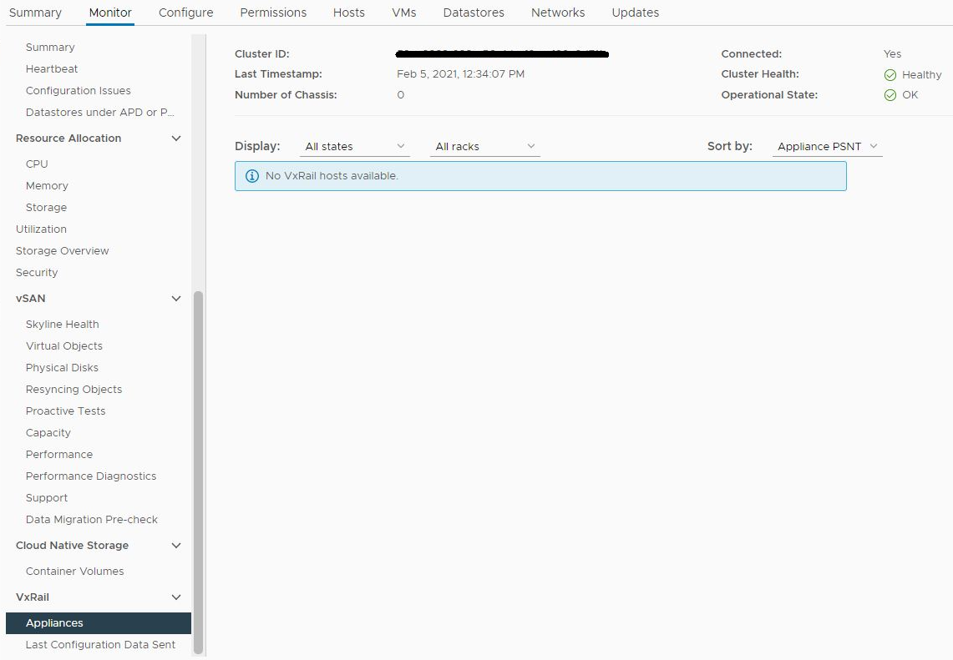Open Virtual Objects under vSAN
The image size is (953, 660).
[x=63, y=347]
